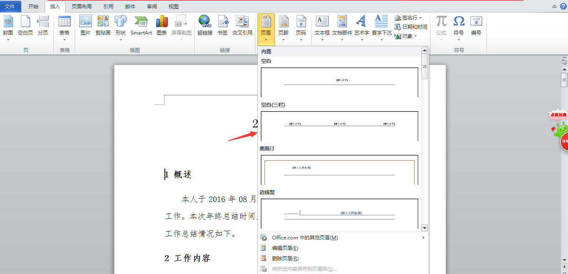
Task: Select the 空白(三栏) header template
Action: tap(339, 126)
